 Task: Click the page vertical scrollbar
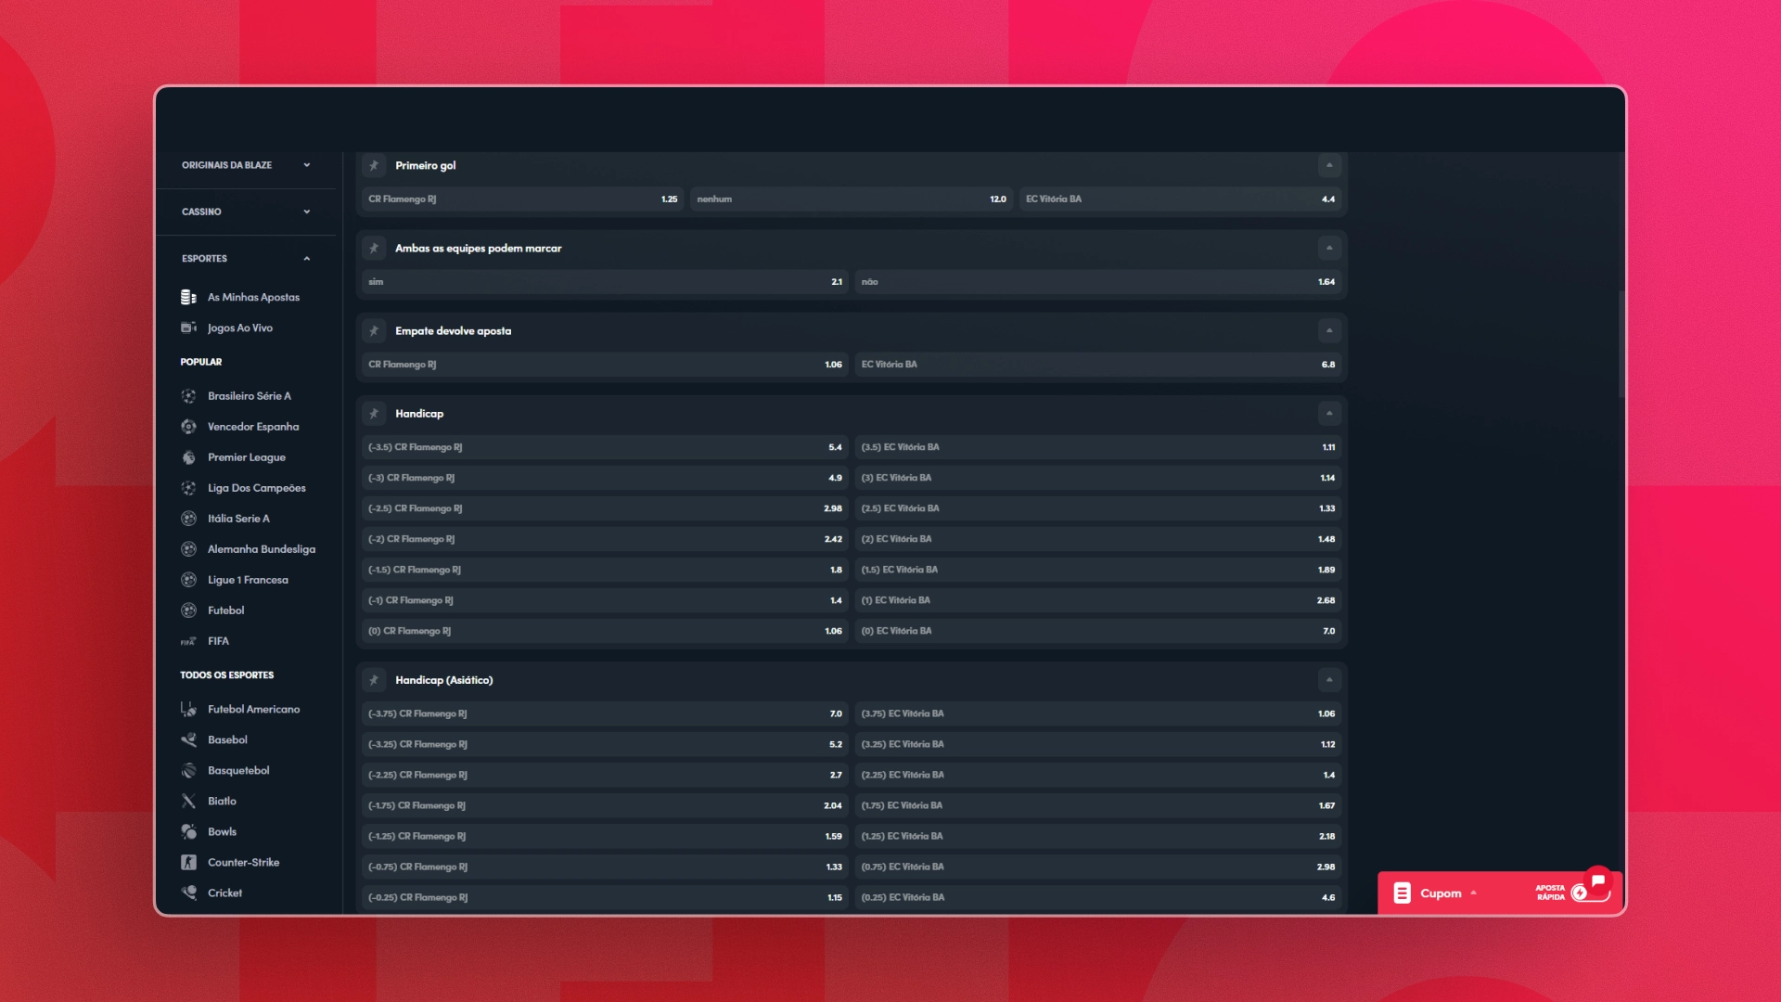coord(1621,343)
